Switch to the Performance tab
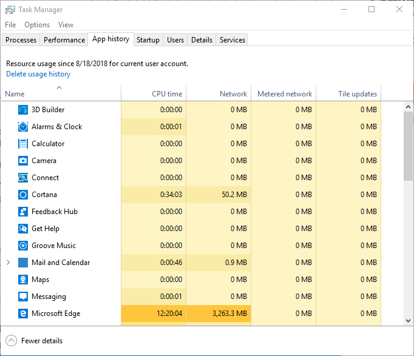414x356 pixels. pyautogui.click(x=64, y=40)
